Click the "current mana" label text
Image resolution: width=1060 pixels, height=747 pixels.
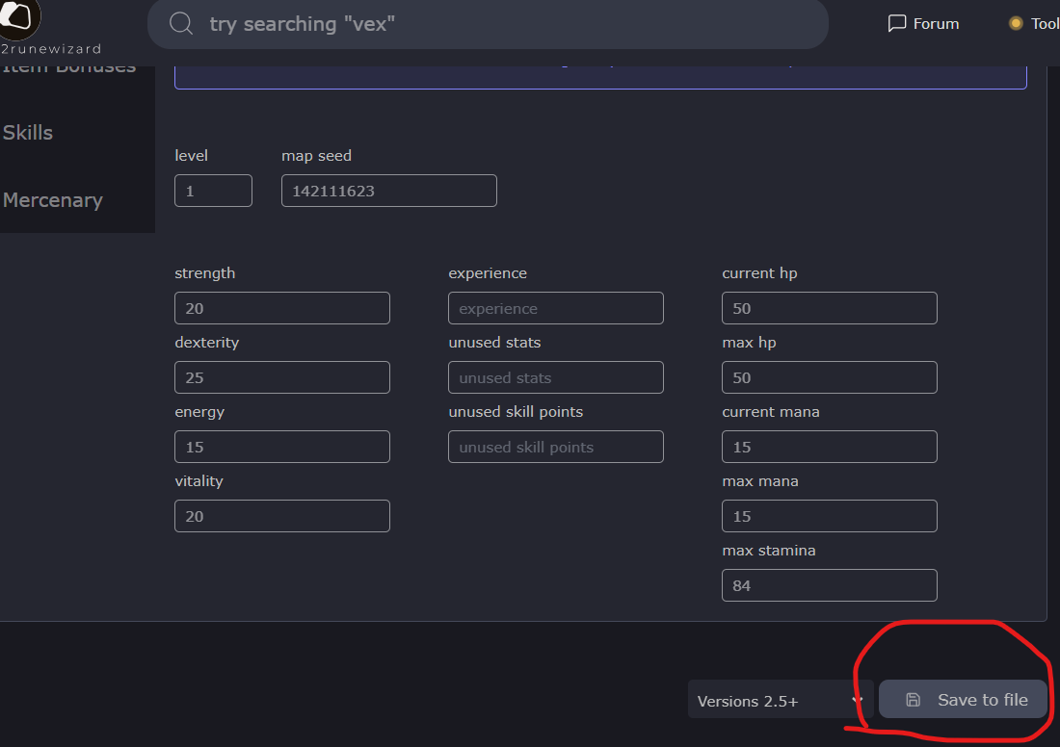coord(771,412)
